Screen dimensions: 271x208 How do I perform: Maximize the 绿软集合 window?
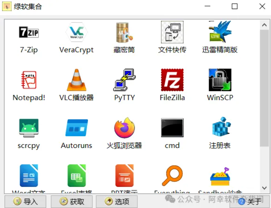pyautogui.click(x=235, y=6)
